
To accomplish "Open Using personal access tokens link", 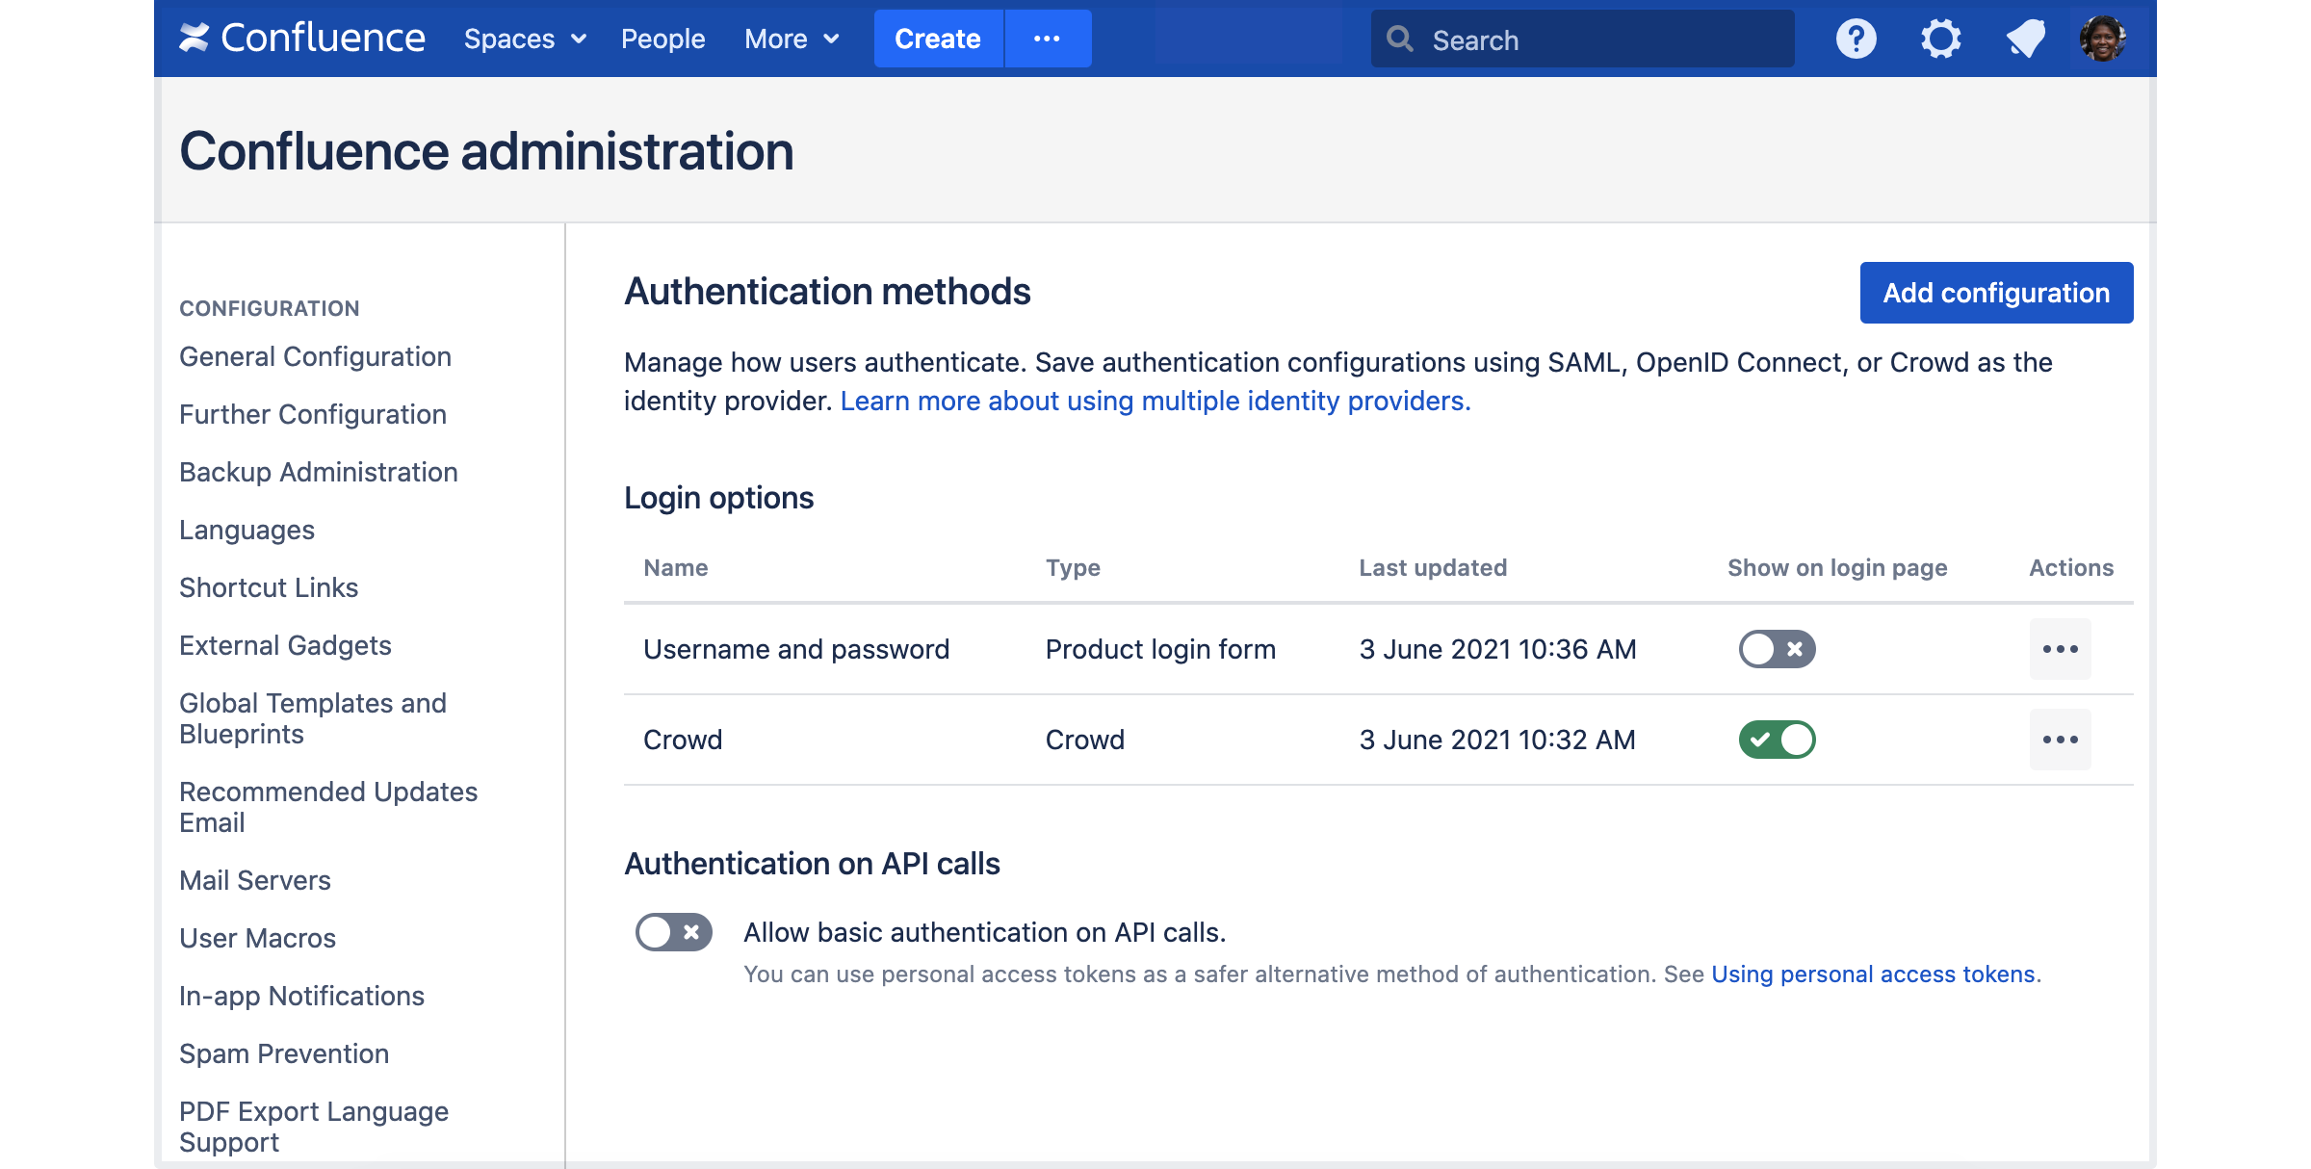I will 1873,974.
